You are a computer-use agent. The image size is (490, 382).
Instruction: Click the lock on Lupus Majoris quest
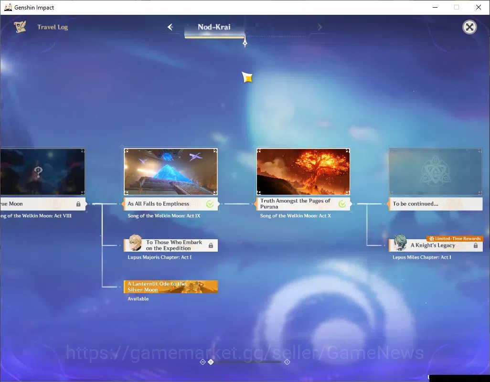pyautogui.click(x=211, y=245)
